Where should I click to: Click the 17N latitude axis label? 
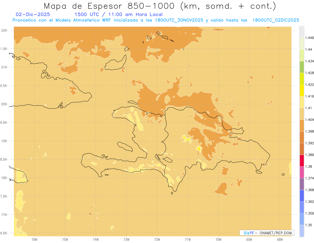pyautogui.click(x=4, y=215)
